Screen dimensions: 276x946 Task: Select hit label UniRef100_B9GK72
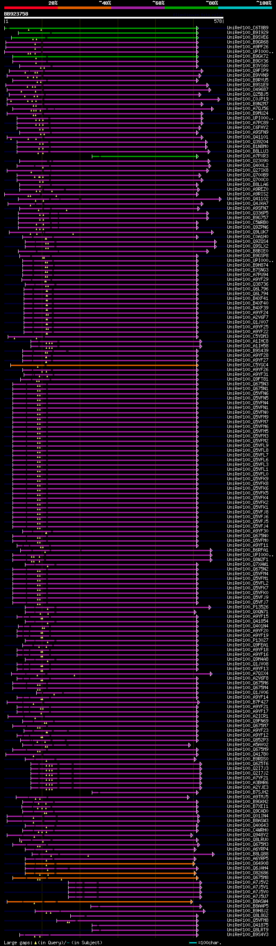(x=248, y=57)
